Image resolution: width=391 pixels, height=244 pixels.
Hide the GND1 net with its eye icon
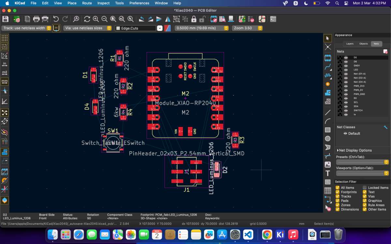pyautogui.click(x=346, y=66)
